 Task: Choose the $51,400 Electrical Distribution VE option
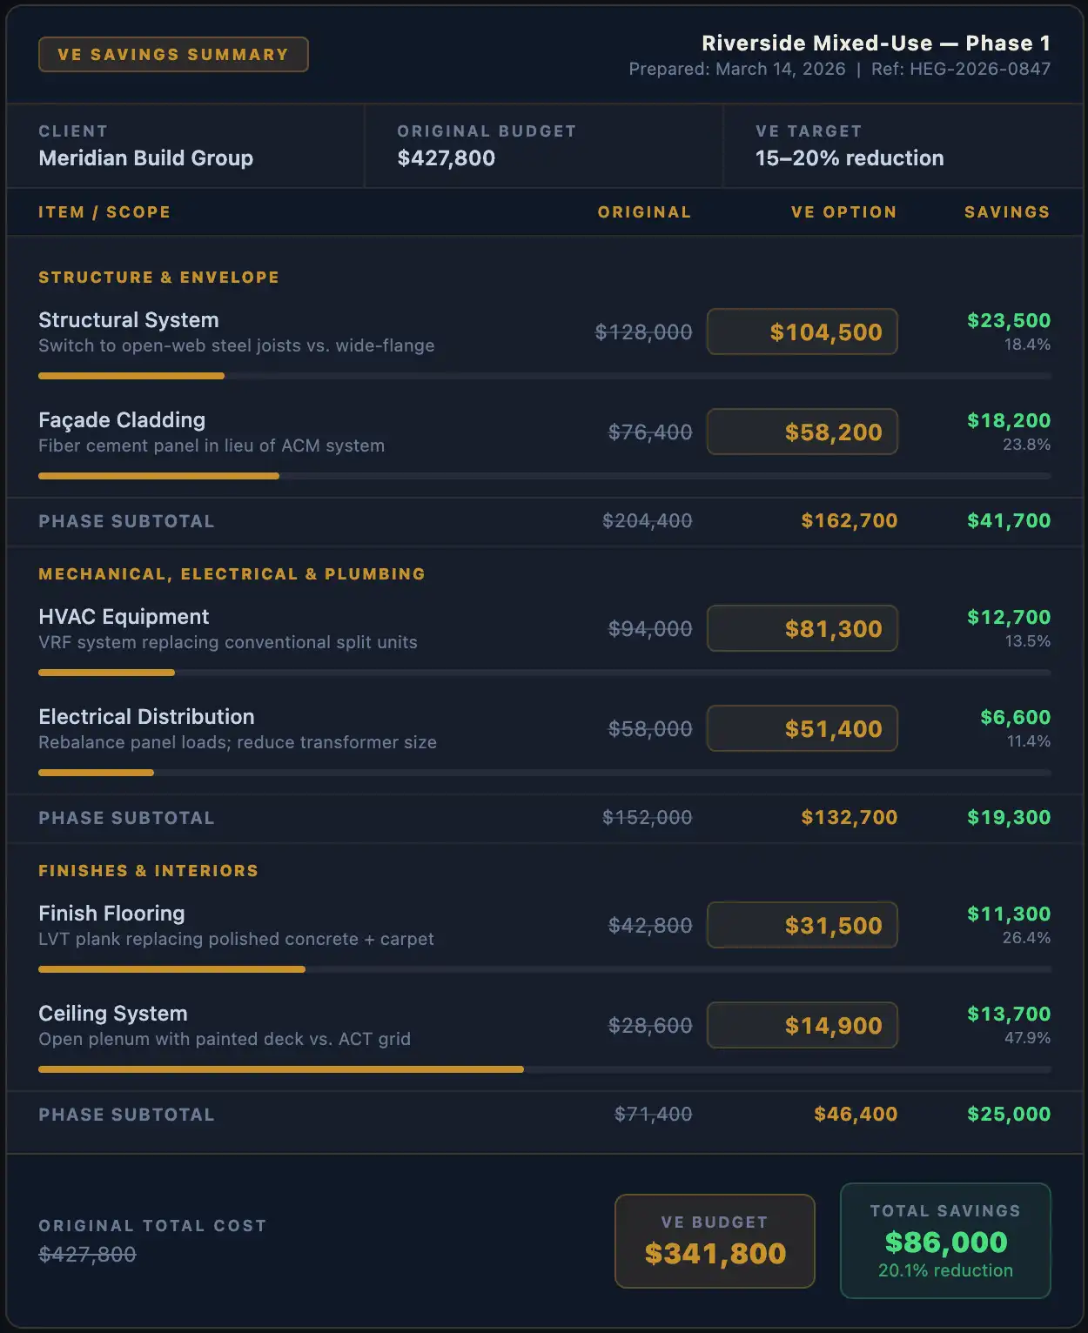pos(802,728)
